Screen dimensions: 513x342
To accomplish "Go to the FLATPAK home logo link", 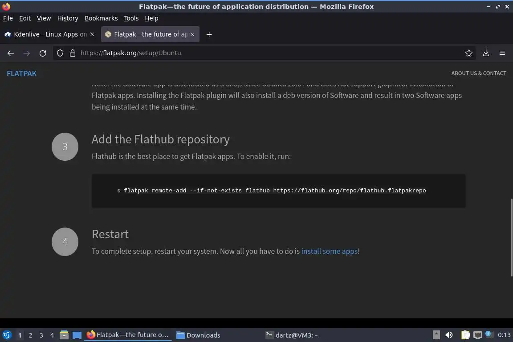I will pyautogui.click(x=21, y=73).
